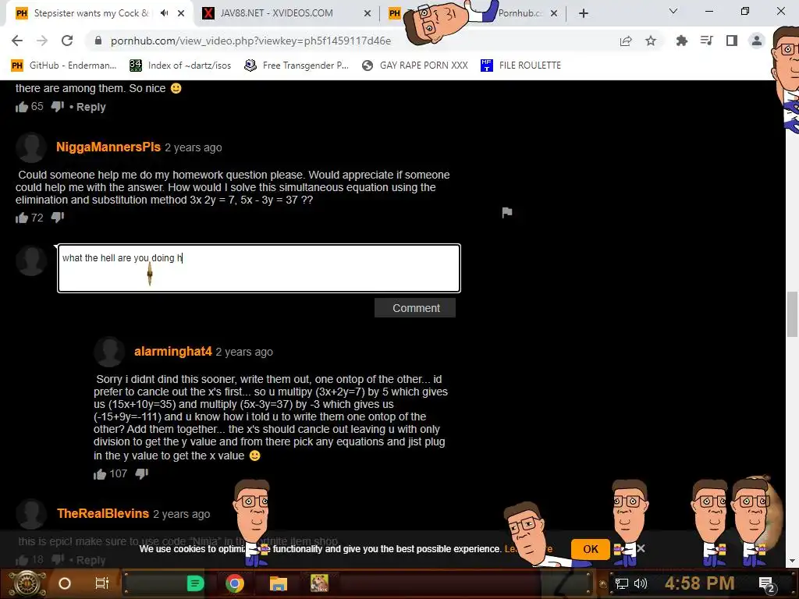Screen dimensions: 799x599
Task: Open the Extensions puzzle-piece menu
Action: pyautogui.click(x=681, y=41)
